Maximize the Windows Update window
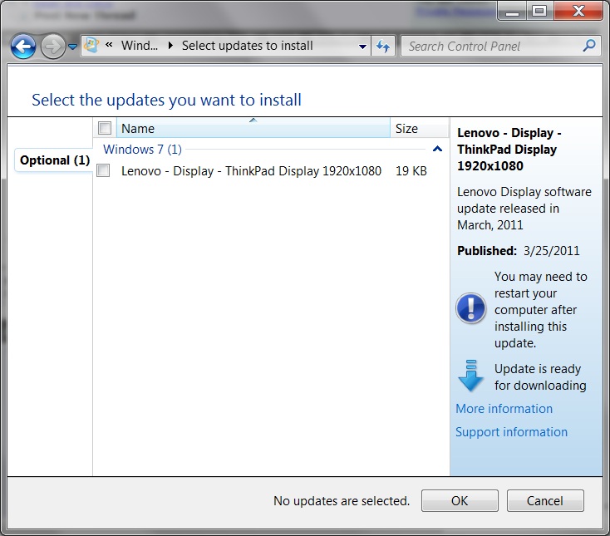Screen dimensions: 610x536 coord(539,12)
